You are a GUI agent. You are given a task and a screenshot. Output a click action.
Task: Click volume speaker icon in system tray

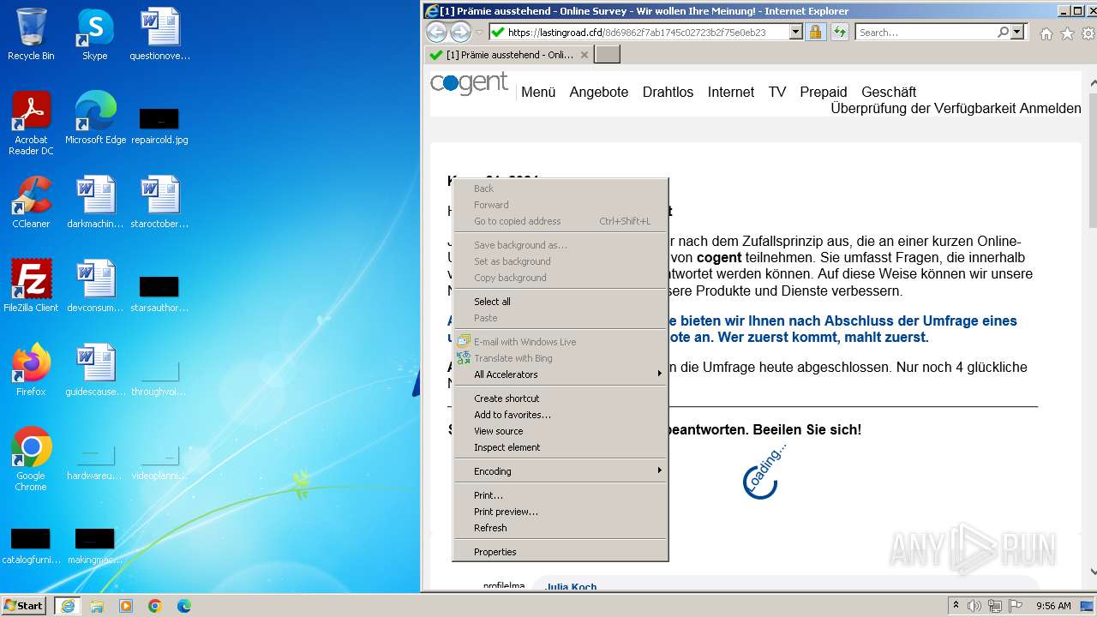pyautogui.click(x=974, y=606)
